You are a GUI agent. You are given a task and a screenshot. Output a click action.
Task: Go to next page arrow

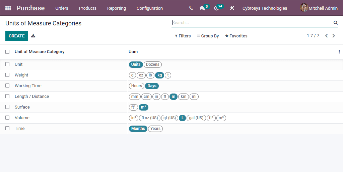334,36
